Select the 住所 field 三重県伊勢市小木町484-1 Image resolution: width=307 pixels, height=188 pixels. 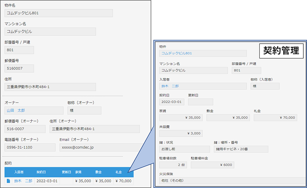tap(50, 87)
